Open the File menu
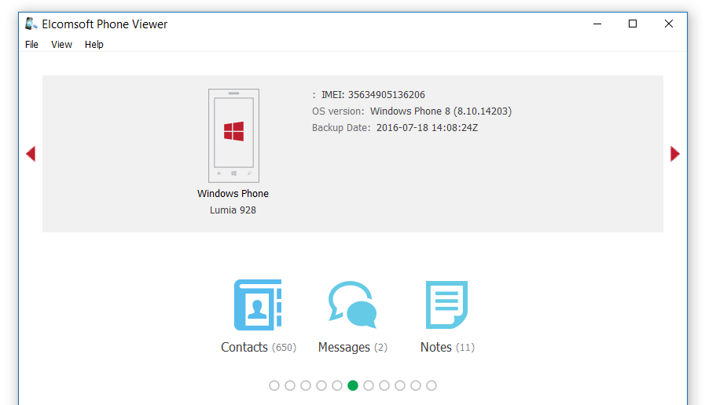The height and width of the screenshot is (405, 705). point(31,45)
